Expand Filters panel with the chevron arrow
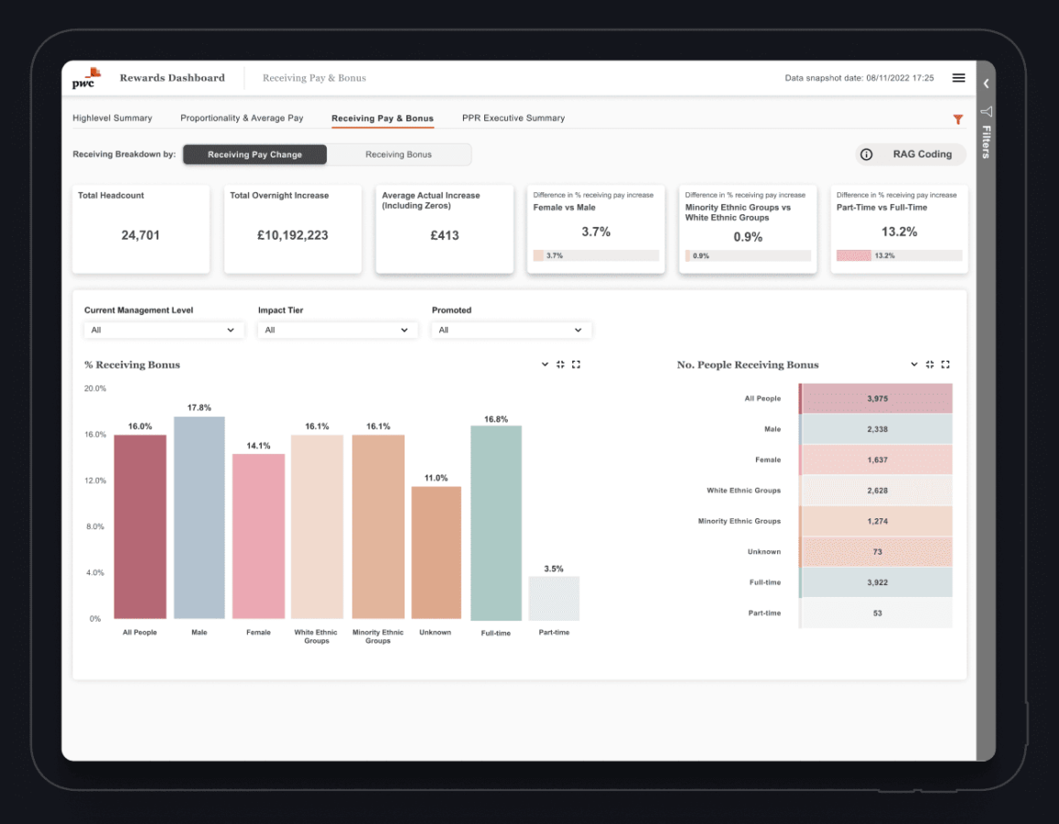 click(986, 83)
